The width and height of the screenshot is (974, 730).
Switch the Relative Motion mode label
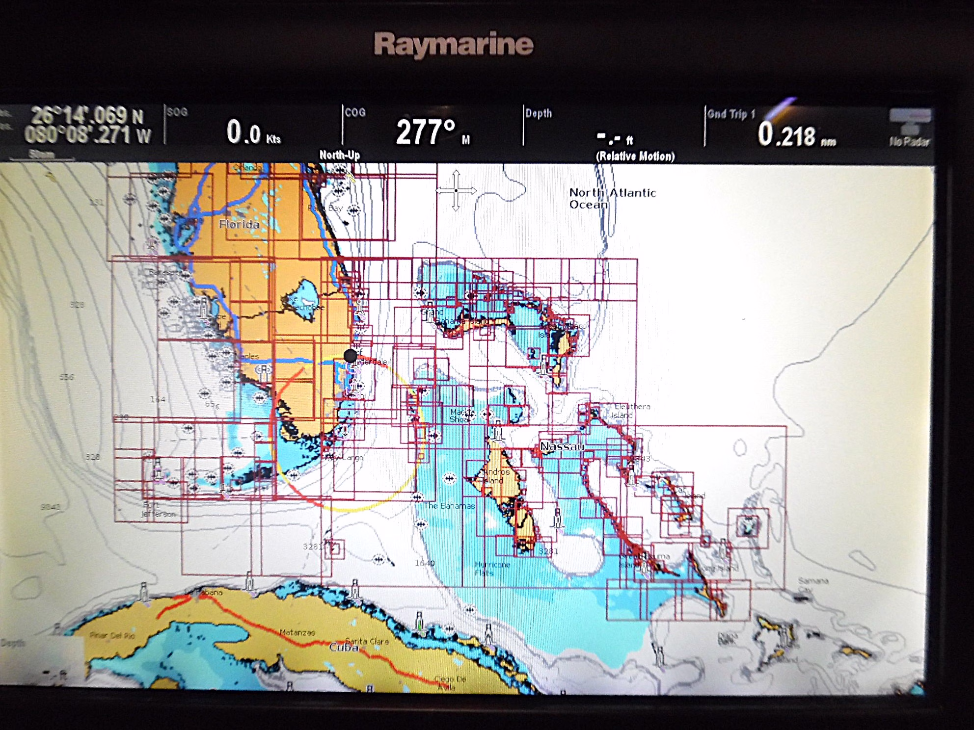[635, 156]
